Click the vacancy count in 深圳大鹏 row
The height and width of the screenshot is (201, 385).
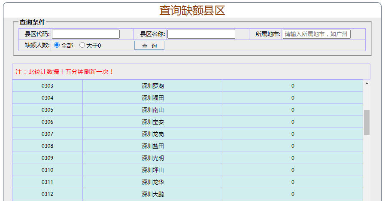coord(293,194)
